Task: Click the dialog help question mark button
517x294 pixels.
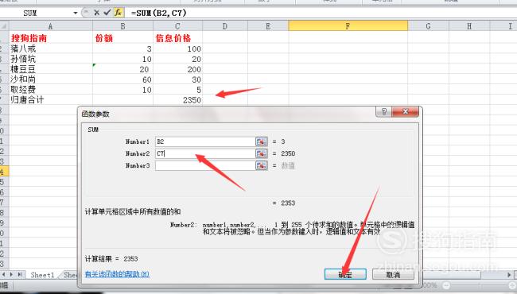Action: point(383,112)
